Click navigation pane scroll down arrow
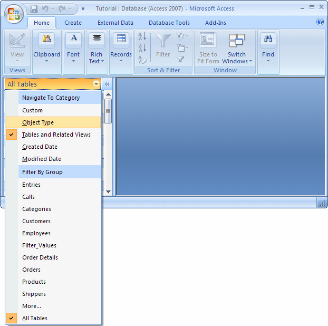This screenshot has height=326, width=328. (x=108, y=191)
